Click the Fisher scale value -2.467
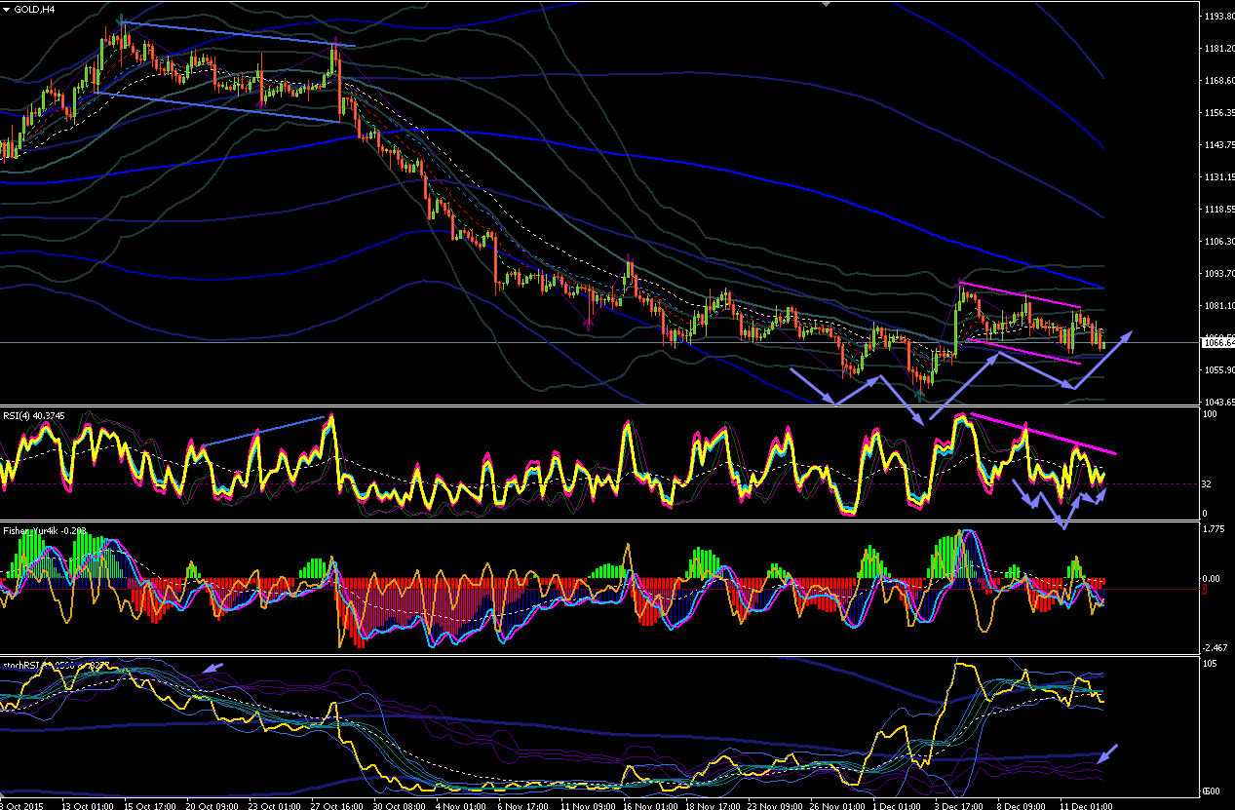This screenshot has height=810, width=1235. pyautogui.click(x=1216, y=648)
